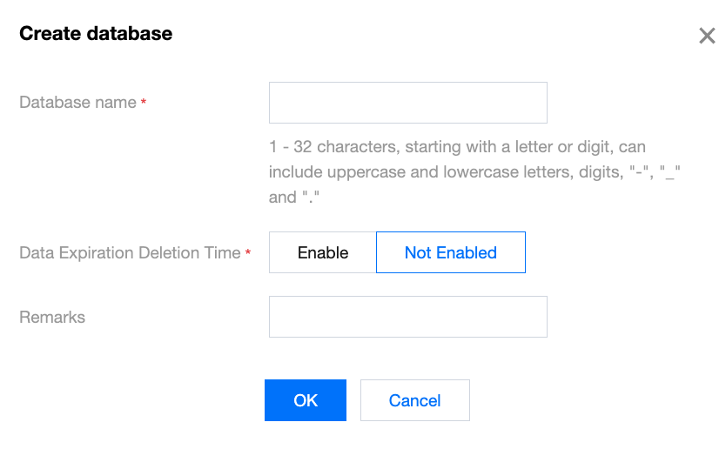Select the Not Enabled option
The width and height of the screenshot is (726, 449).
[x=450, y=252]
